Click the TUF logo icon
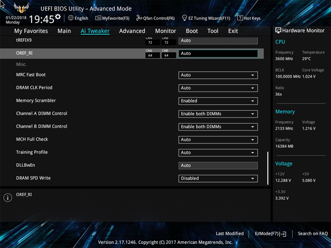Viewport: 331px width, 248px height. 21,8
